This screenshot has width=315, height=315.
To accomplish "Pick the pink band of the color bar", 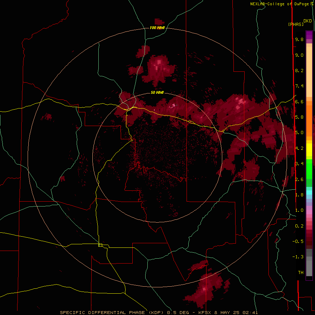I will [309, 212].
